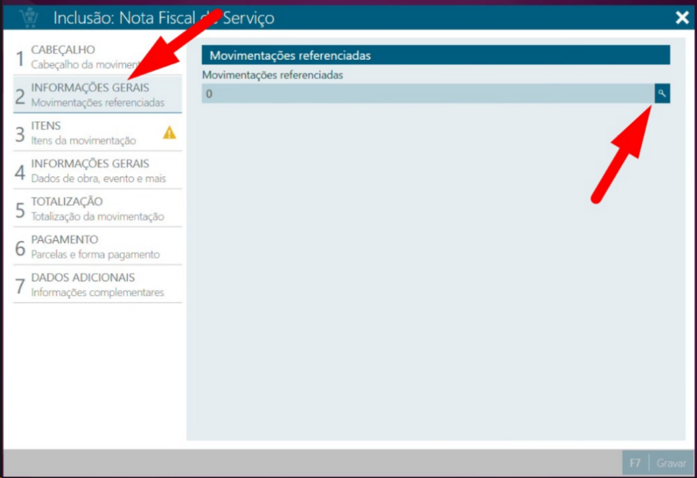Switch to step 5 TOTALIZAÇÃO
Screen dimensions: 697x478
point(97,208)
